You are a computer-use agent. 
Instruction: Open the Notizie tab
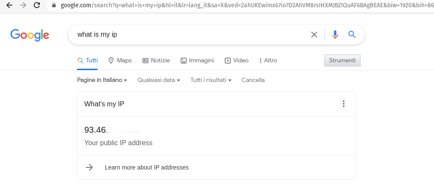pos(156,61)
